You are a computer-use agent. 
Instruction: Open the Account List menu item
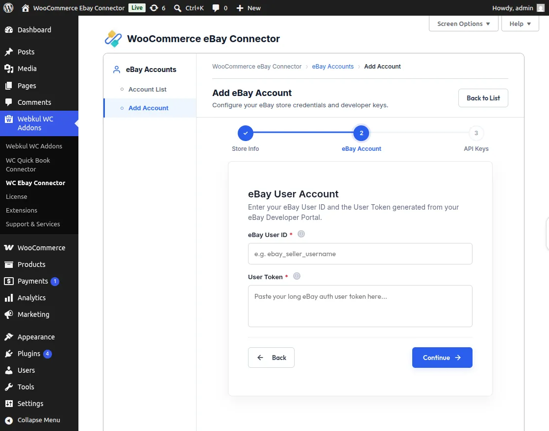(x=148, y=89)
